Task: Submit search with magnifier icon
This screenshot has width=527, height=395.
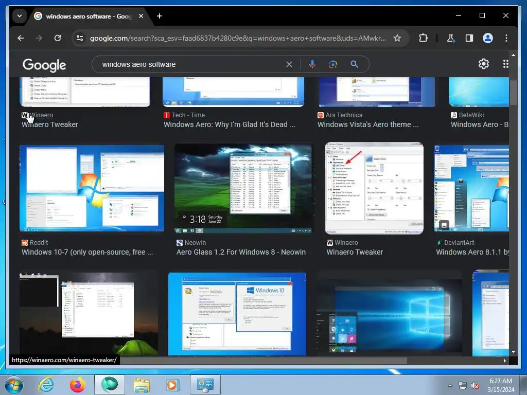Action: pyautogui.click(x=354, y=64)
